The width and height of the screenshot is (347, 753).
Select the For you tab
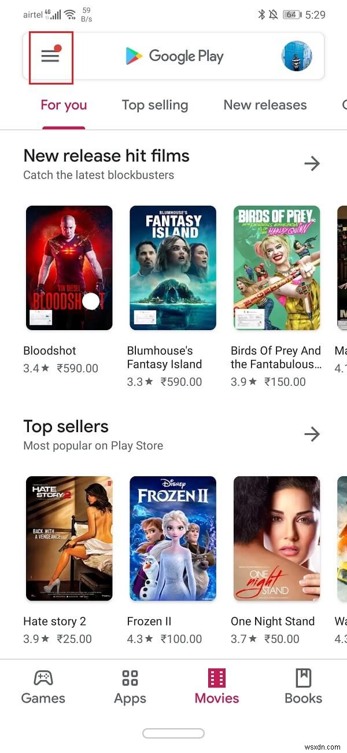tap(64, 105)
